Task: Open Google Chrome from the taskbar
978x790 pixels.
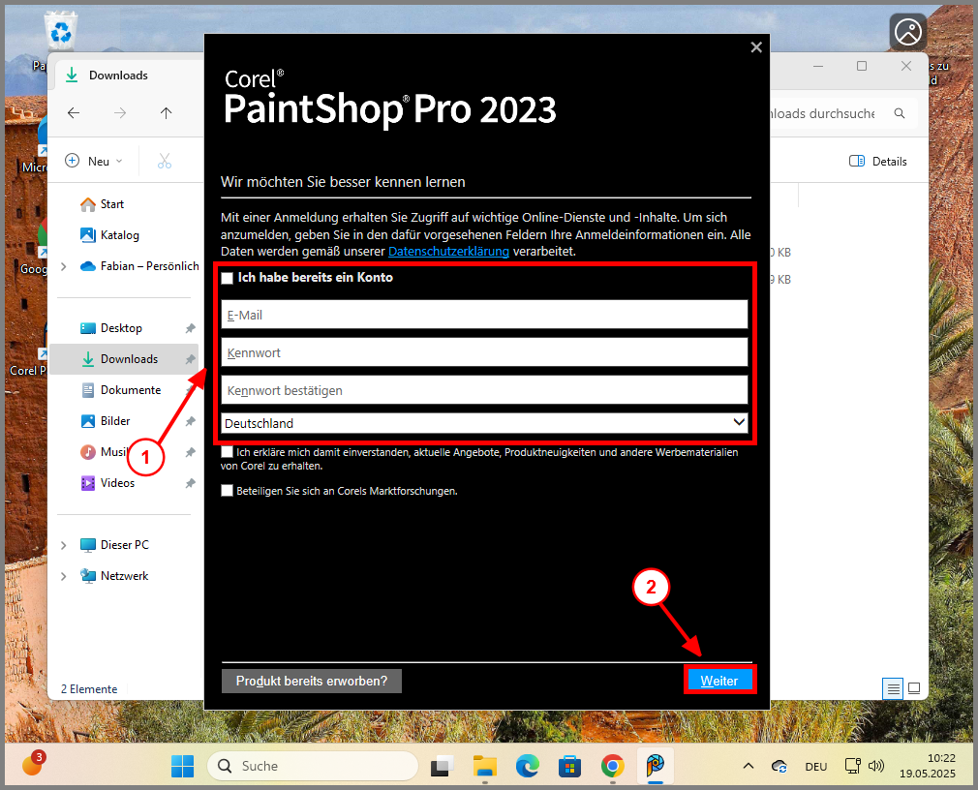Action: click(x=612, y=766)
